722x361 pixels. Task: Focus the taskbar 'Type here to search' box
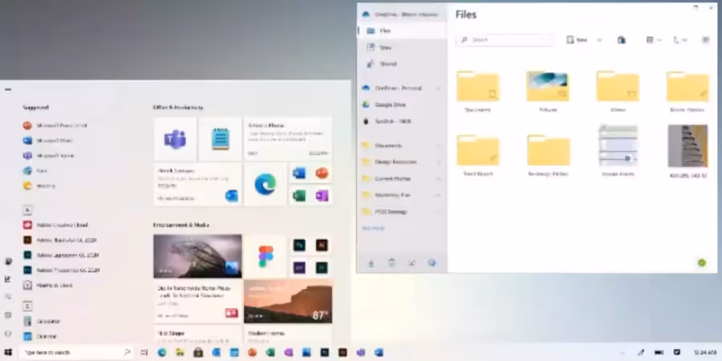pyautogui.click(x=76, y=352)
